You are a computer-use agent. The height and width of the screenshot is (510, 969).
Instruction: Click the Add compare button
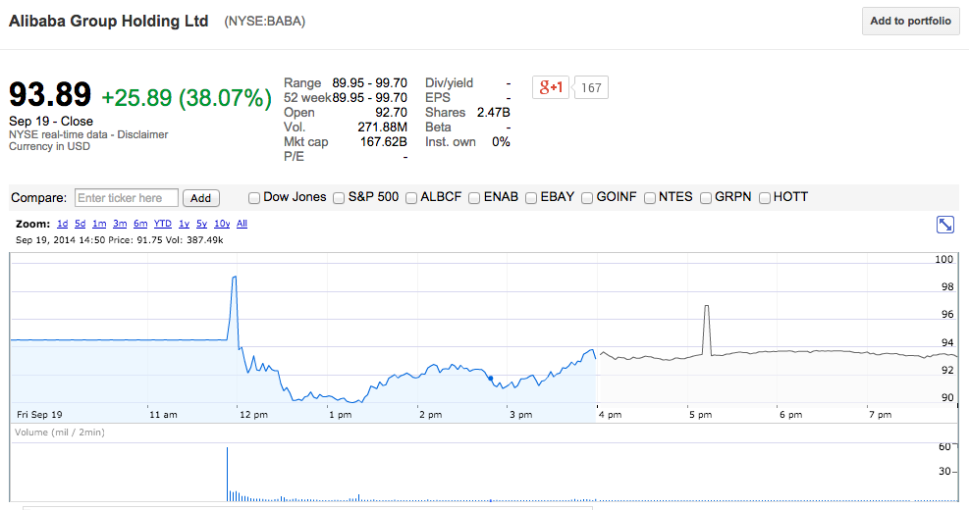point(201,198)
